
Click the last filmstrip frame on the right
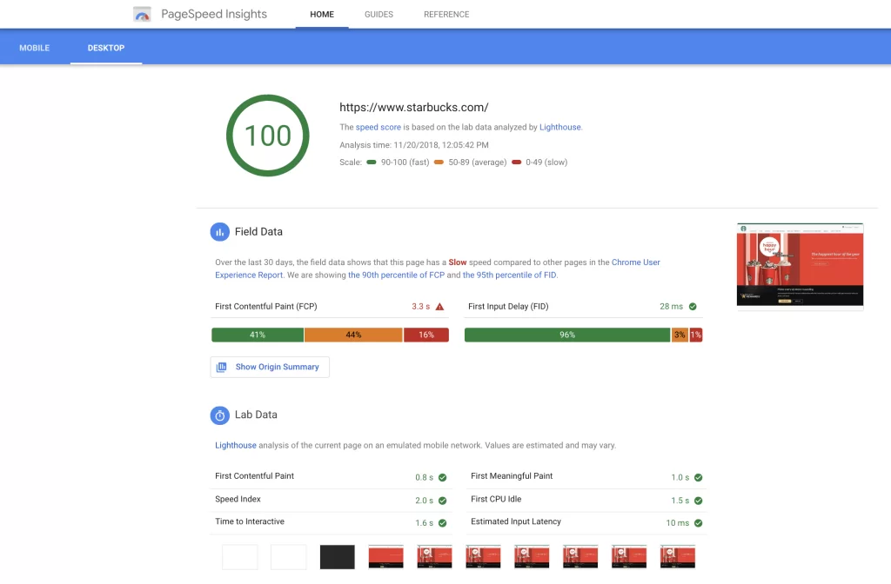(678, 557)
